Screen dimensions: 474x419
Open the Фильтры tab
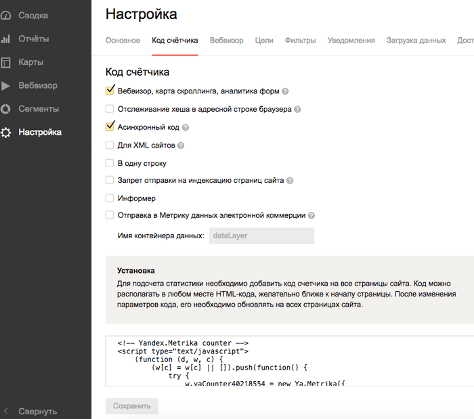pyautogui.click(x=300, y=41)
